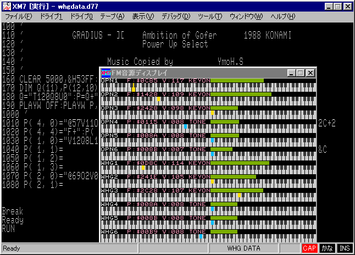Click the yellow key marker on OPN2 keyboard
355x255 pixels.
158,99
